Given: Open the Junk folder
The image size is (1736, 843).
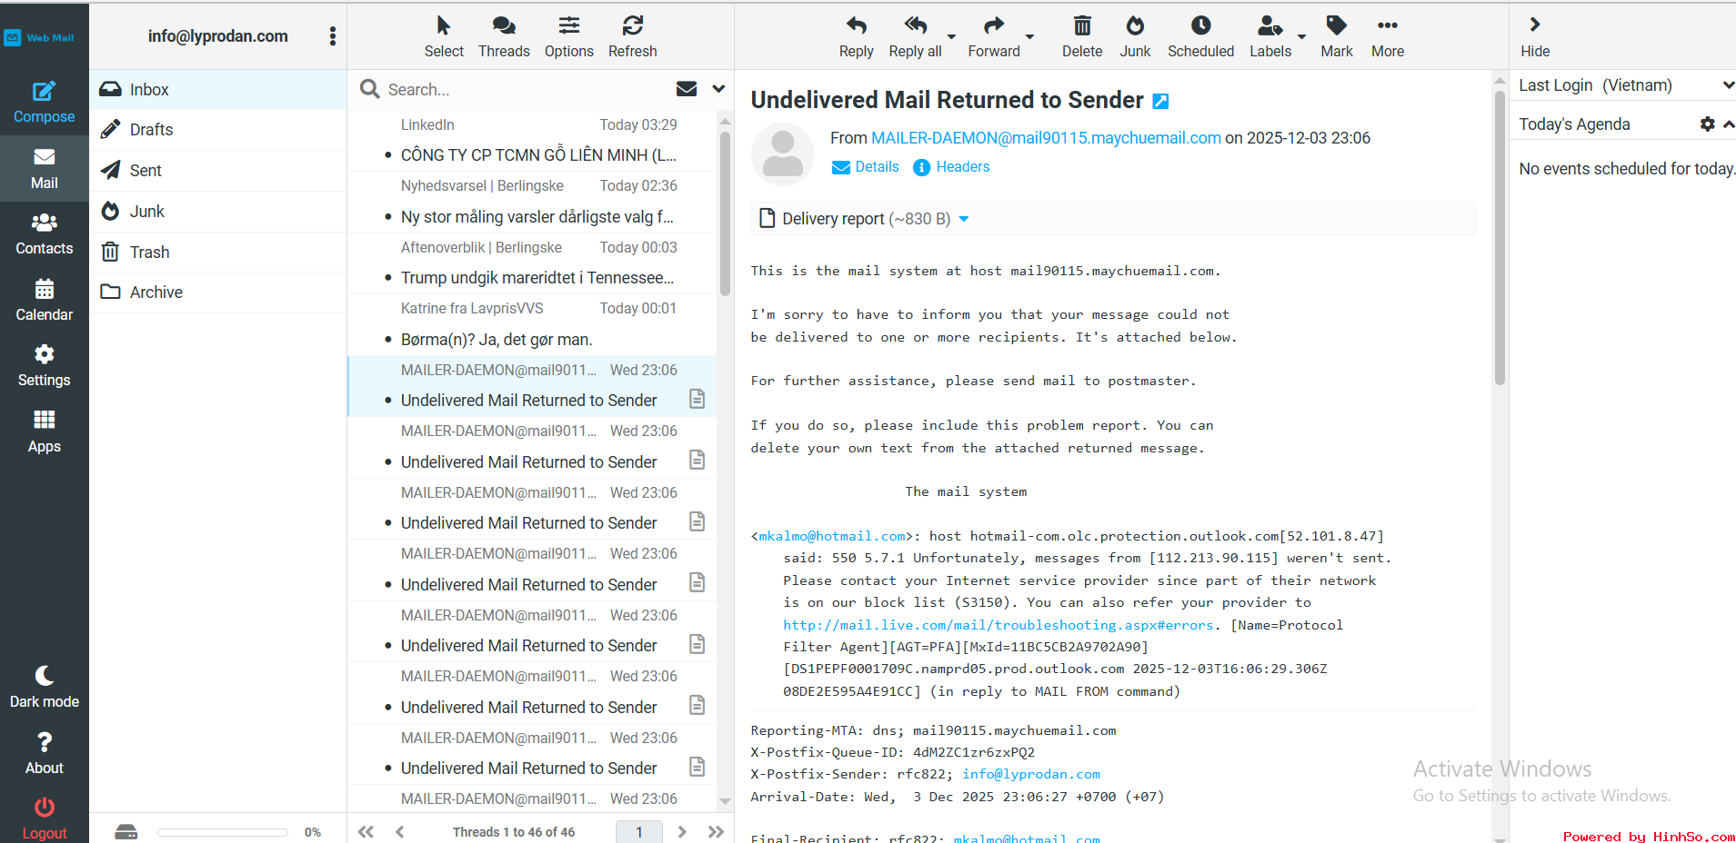Looking at the screenshot, I should tap(146, 212).
